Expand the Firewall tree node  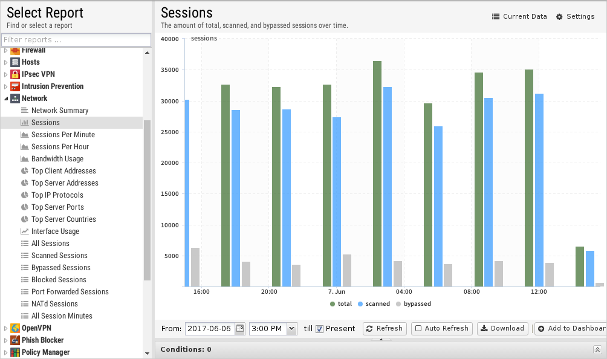pyautogui.click(x=5, y=51)
